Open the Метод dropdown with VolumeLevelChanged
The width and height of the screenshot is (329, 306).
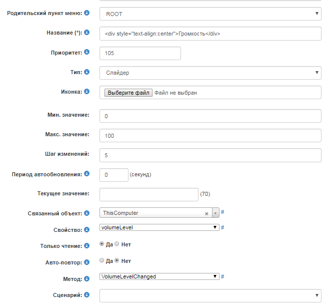click(159, 276)
